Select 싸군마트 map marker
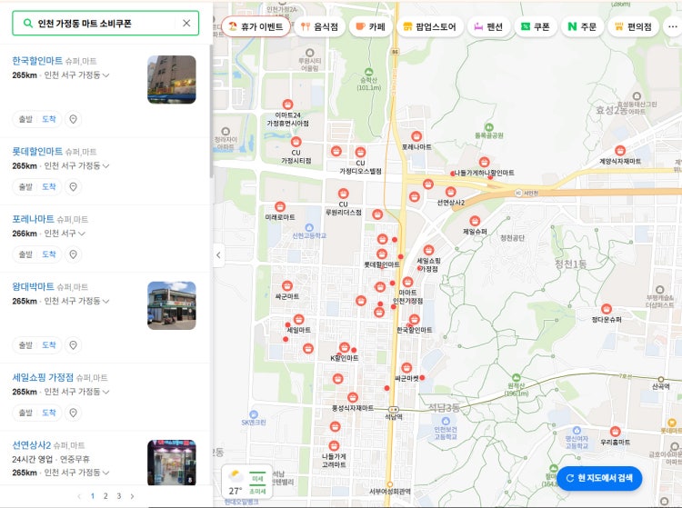Image resolution: width=682 pixels, height=508 pixels. click(286, 286)
